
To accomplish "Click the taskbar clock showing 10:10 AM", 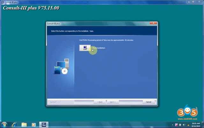I will 196,125.
